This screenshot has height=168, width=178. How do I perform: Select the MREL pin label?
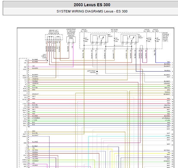pos(25,76)
